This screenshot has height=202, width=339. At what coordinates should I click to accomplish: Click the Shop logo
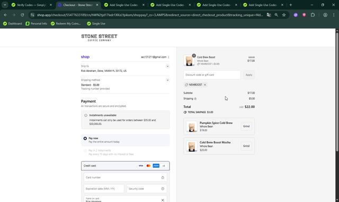tap(85, 57)
